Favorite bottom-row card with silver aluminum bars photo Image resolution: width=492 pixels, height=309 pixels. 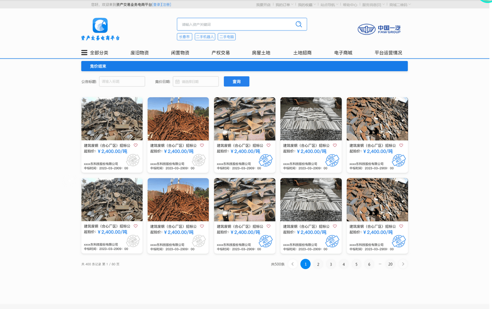click(x=335, y=226)
